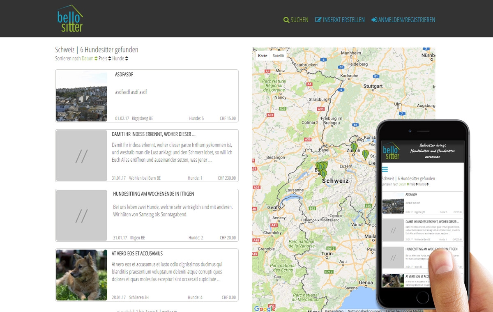Open the SUCHEN menu item
This screenshot has height=312, width=493.
click(x=299, y=20)
